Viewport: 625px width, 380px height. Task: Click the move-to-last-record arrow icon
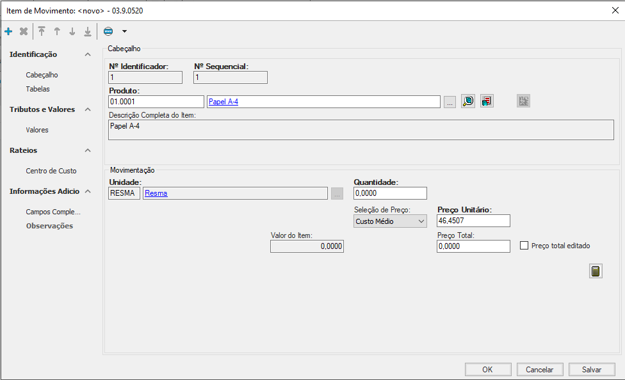88,31
